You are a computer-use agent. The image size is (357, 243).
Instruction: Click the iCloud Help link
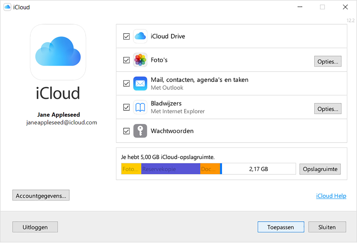pyautogui.click(x=331, y=196)
